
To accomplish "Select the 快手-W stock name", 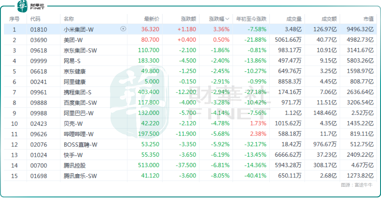I will [73, 155].
